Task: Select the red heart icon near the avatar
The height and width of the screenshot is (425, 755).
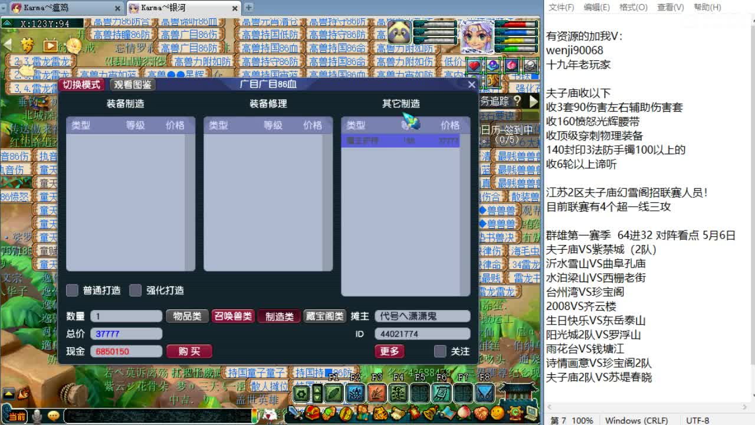Action: point(474,66)
